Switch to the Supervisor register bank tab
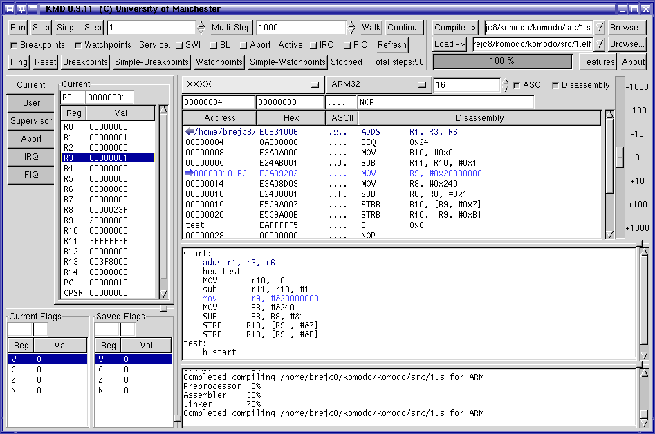Viewport: 655px width, 434px height. tap(31, 121)
